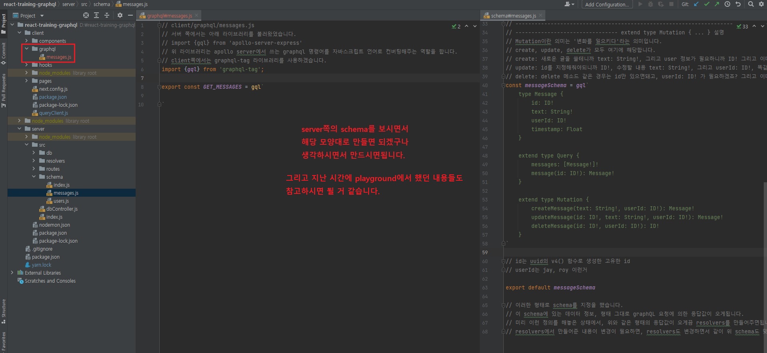Open Search Everywhere magnifier icon
The height and width of the screenshot is (353, 767).
tap(751, 4)
